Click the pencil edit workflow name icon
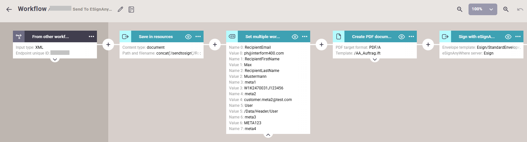 120,9
